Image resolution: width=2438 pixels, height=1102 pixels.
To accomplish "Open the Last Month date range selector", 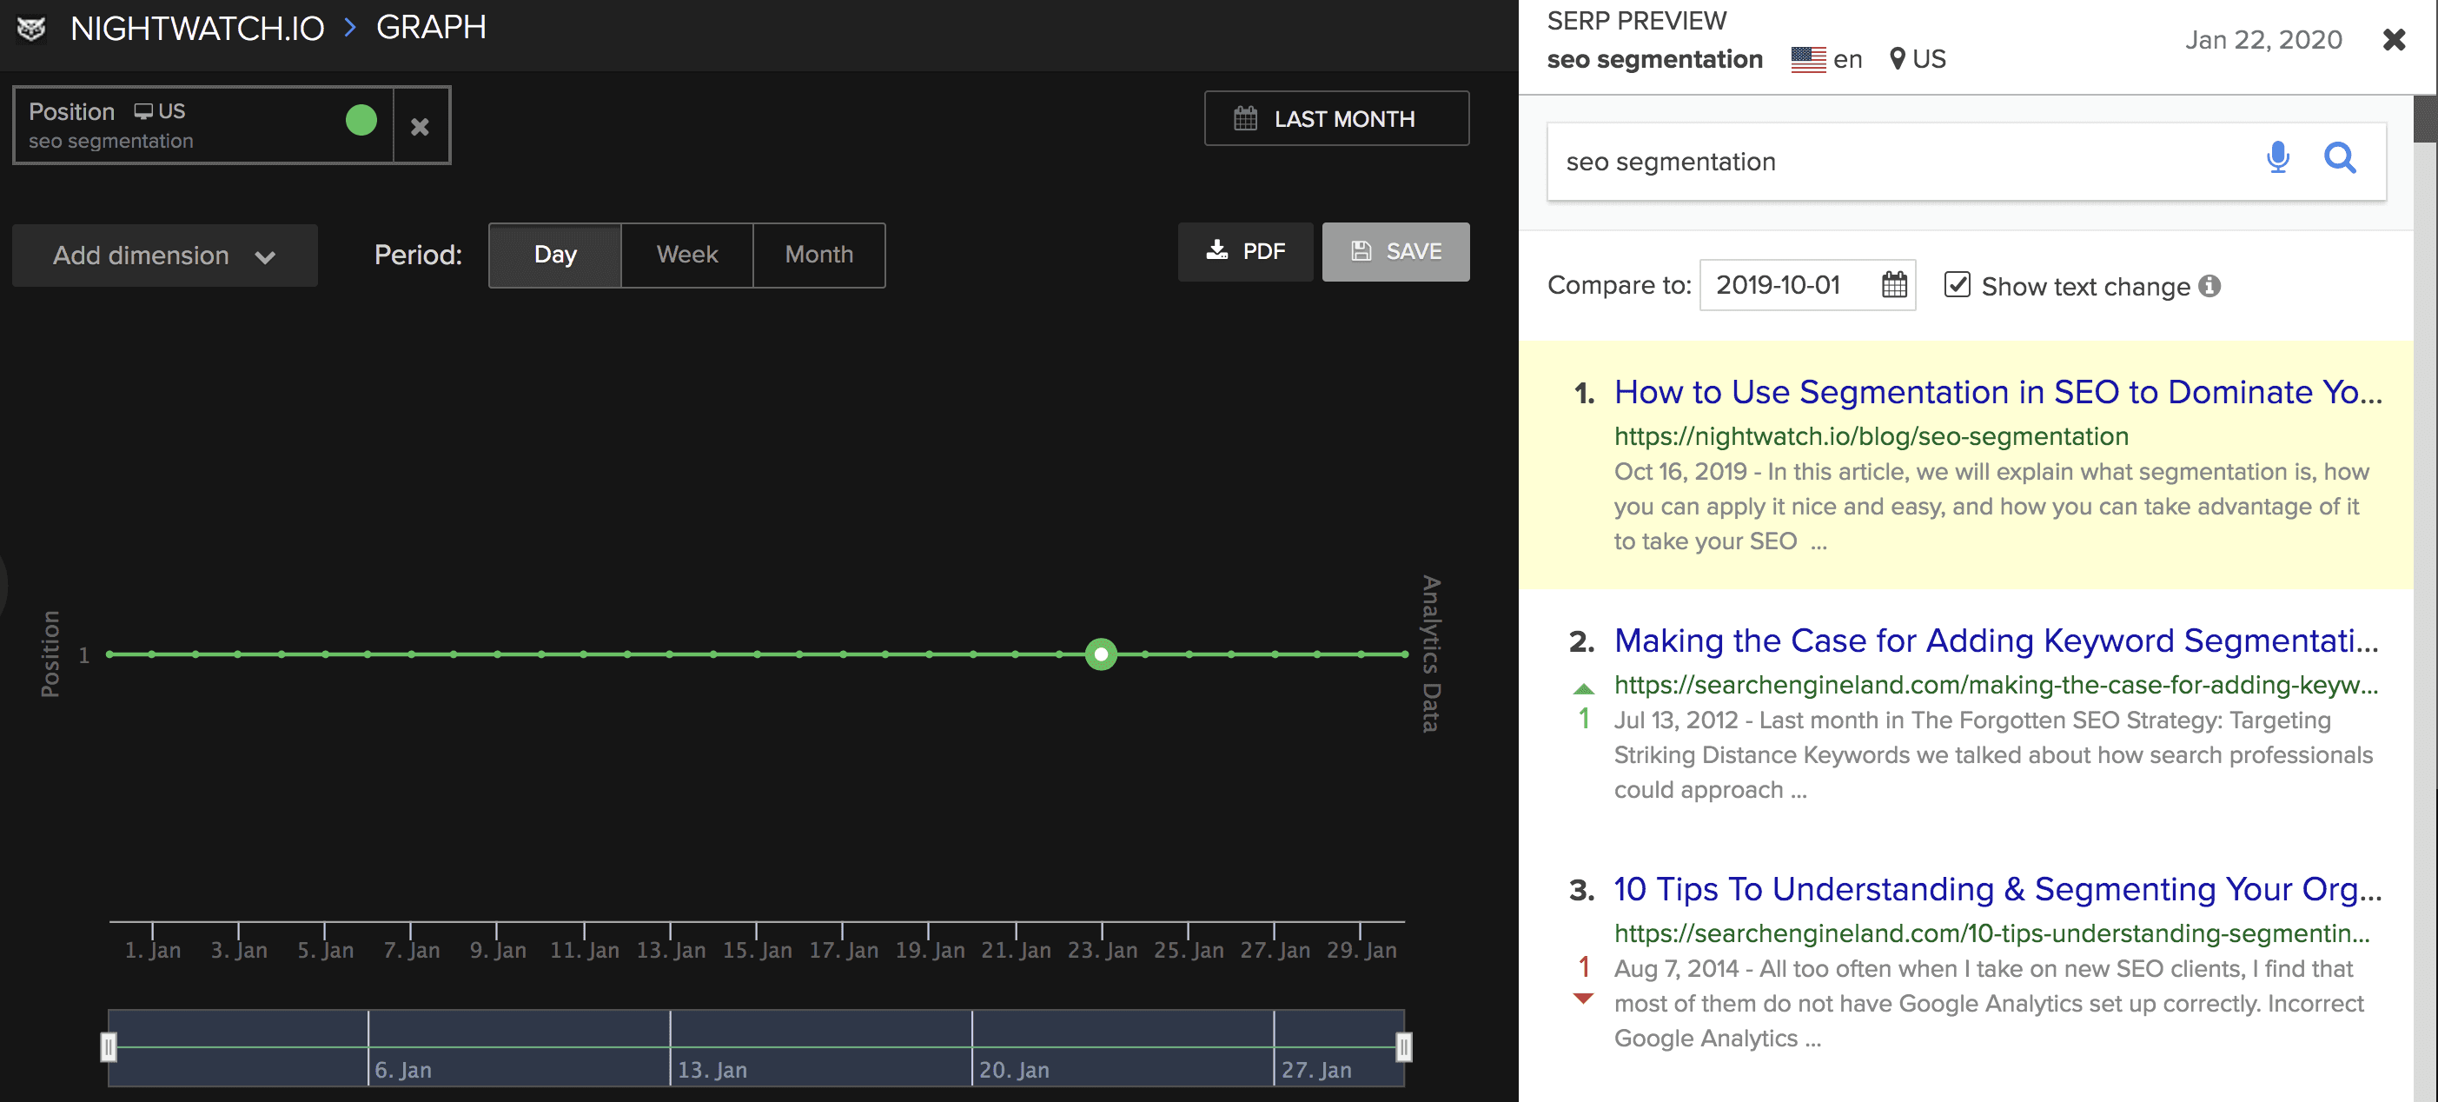I will click(x=1335, y=117).
